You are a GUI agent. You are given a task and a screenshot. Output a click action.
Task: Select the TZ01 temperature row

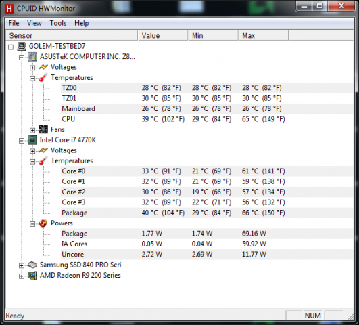coord(207,98)
